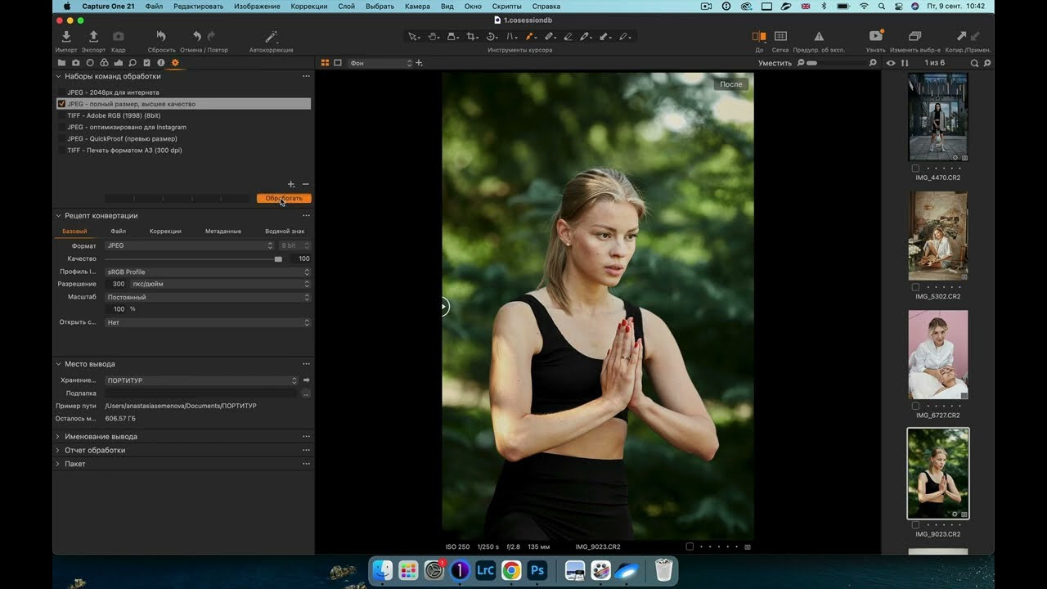
Task: Open the Коррекции menu in the menu bar
Action: coord(308,7)
